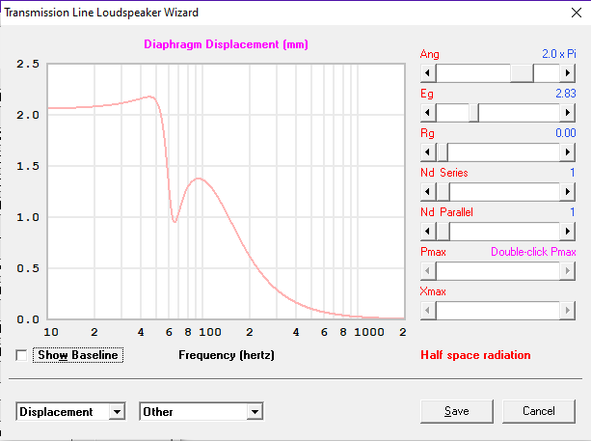Click the Pmax slider's left arrow

[428, 271]
